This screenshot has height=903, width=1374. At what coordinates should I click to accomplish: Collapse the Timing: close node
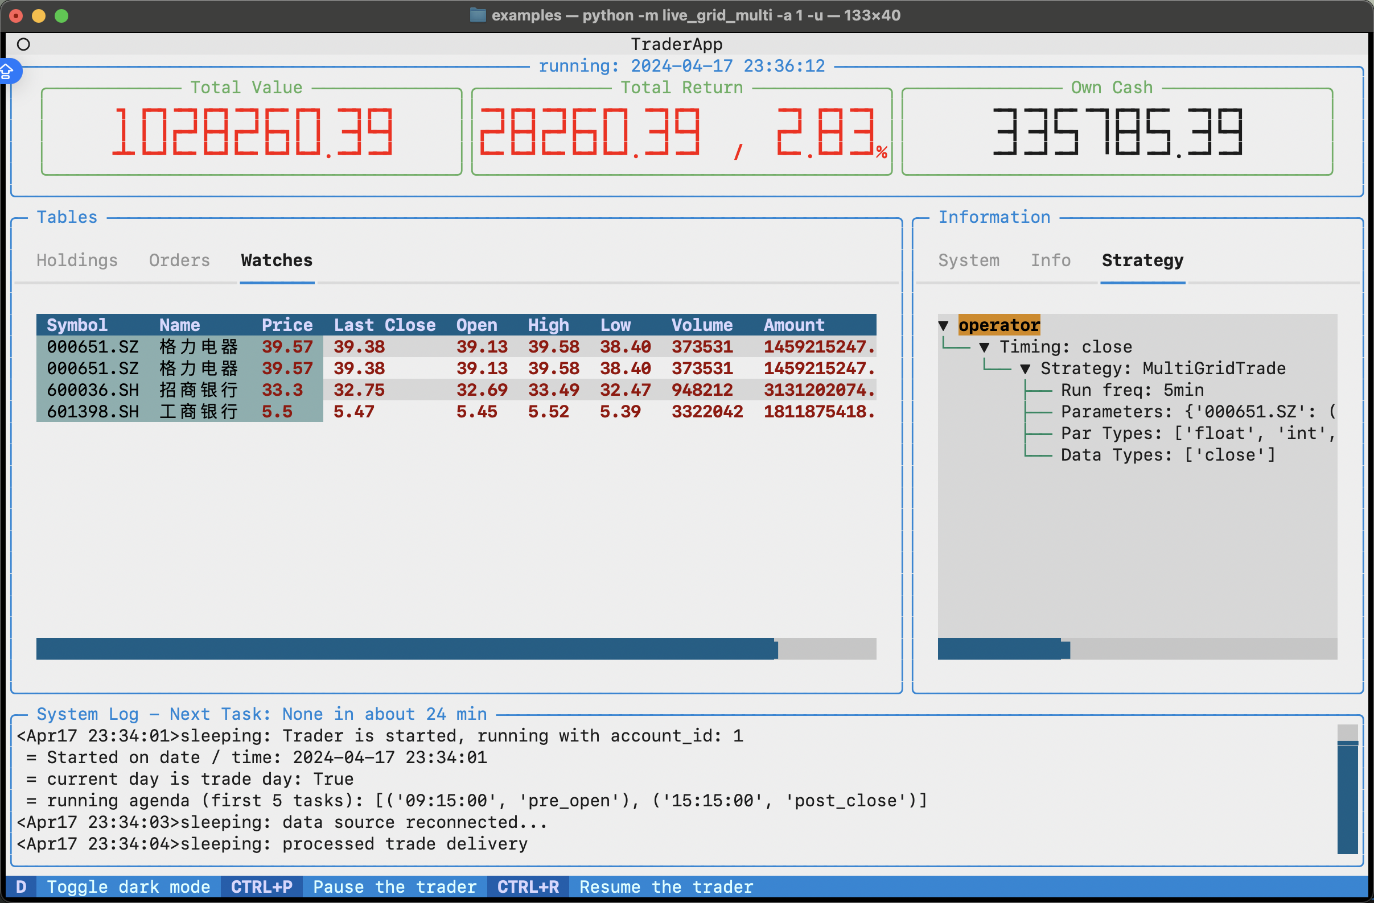(x=984, y=347)
